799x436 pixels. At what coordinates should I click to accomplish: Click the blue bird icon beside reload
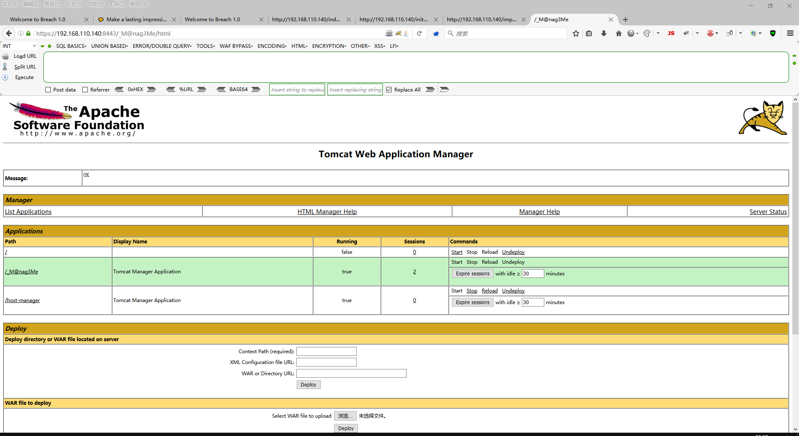436,33
